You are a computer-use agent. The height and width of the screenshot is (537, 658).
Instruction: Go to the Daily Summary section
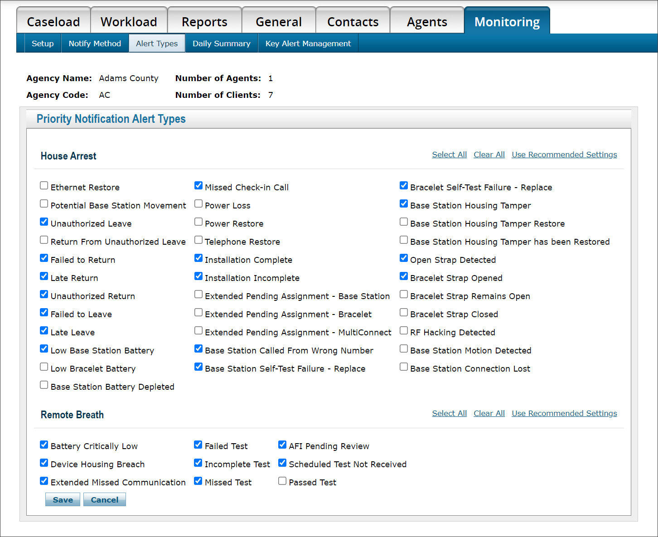221,43
